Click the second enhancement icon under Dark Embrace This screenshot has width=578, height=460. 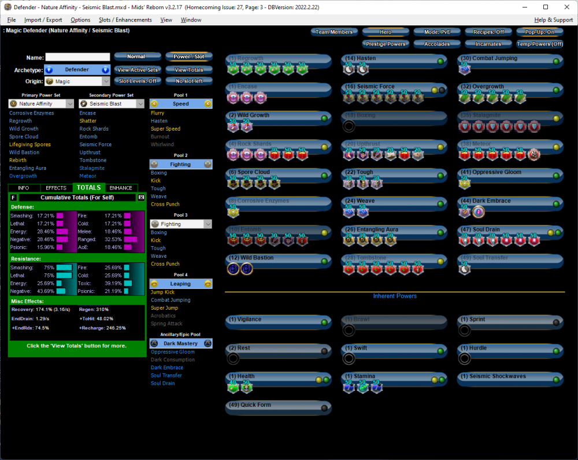pos(478,212)
